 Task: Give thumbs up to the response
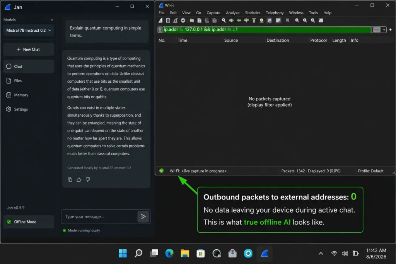[x=79, y=179]
